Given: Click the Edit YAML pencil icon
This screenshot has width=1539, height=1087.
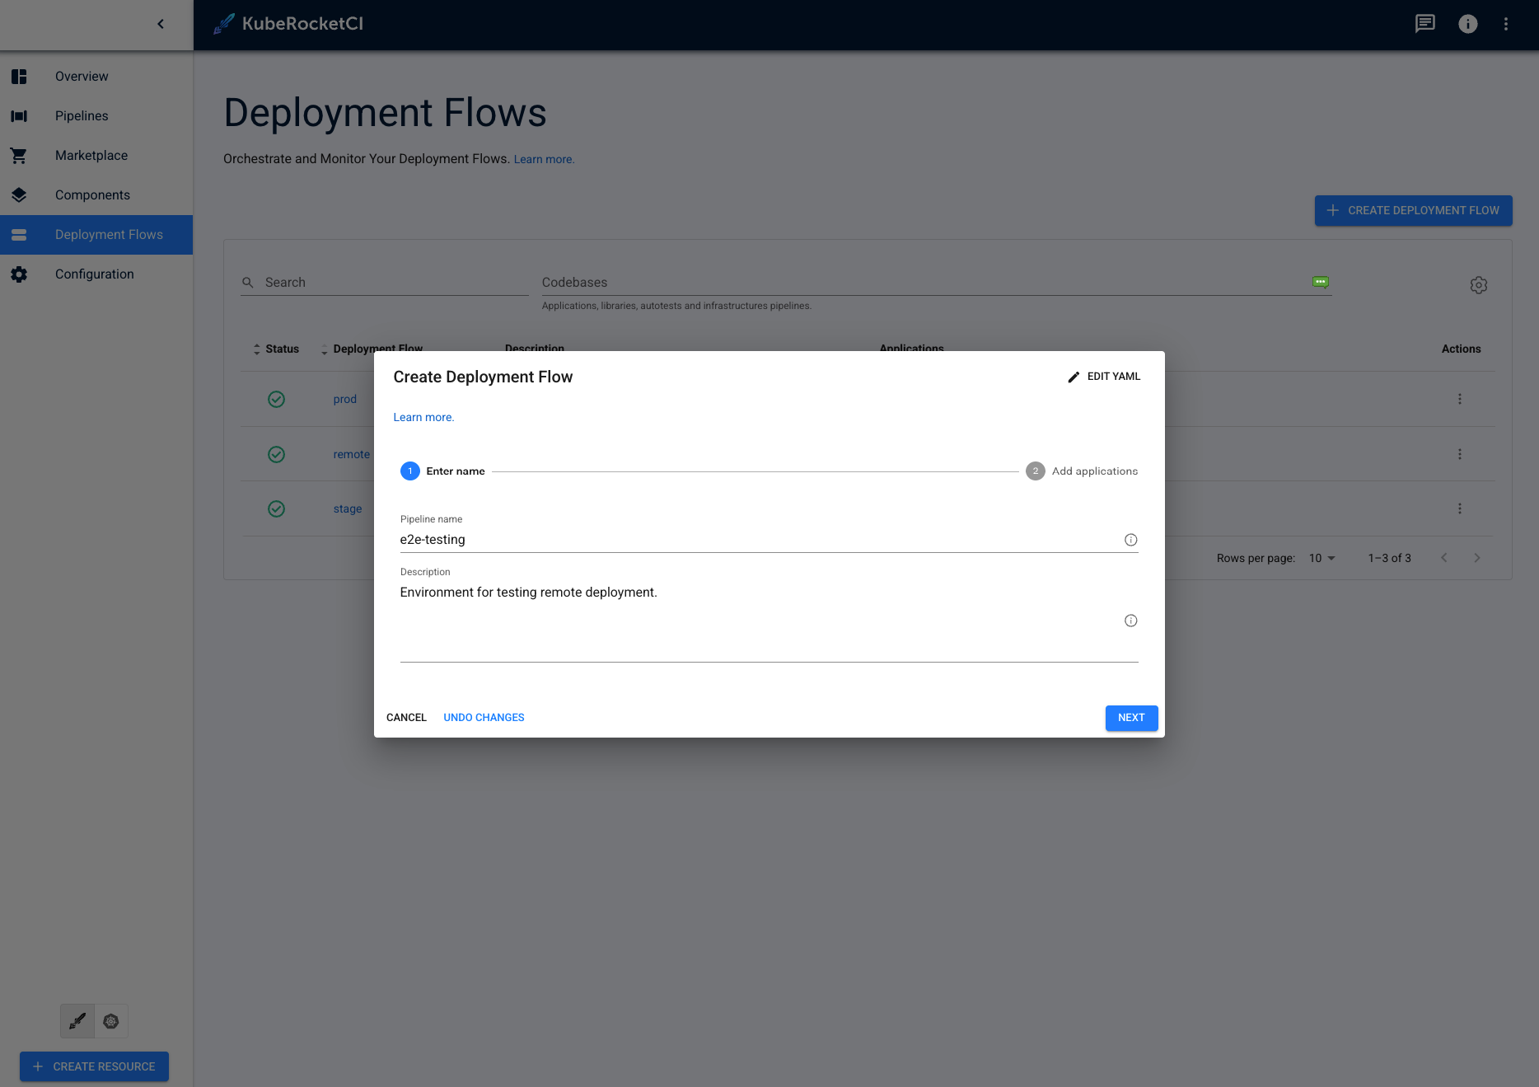Looking at the screenshot, I should pos(1074,377).
